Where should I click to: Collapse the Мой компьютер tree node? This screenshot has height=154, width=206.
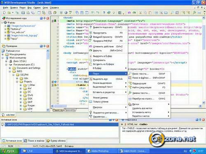2,58
